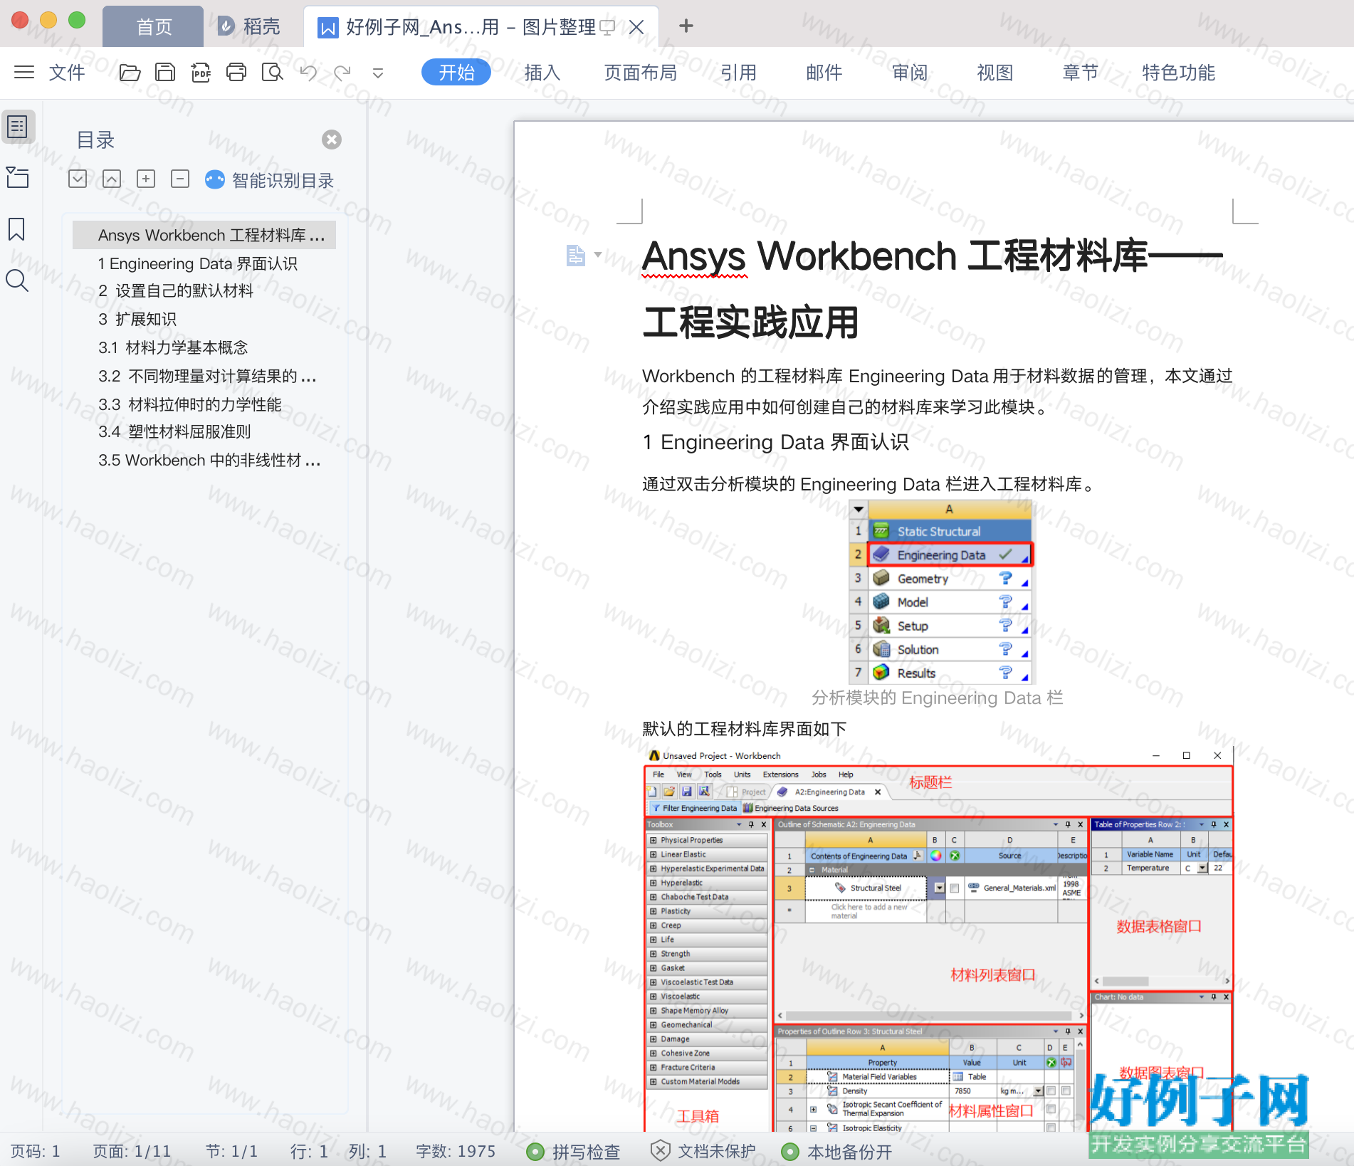Viewport: 1354px width, 1166px height.
Task: Click the print icon
Action: point(236,72)
